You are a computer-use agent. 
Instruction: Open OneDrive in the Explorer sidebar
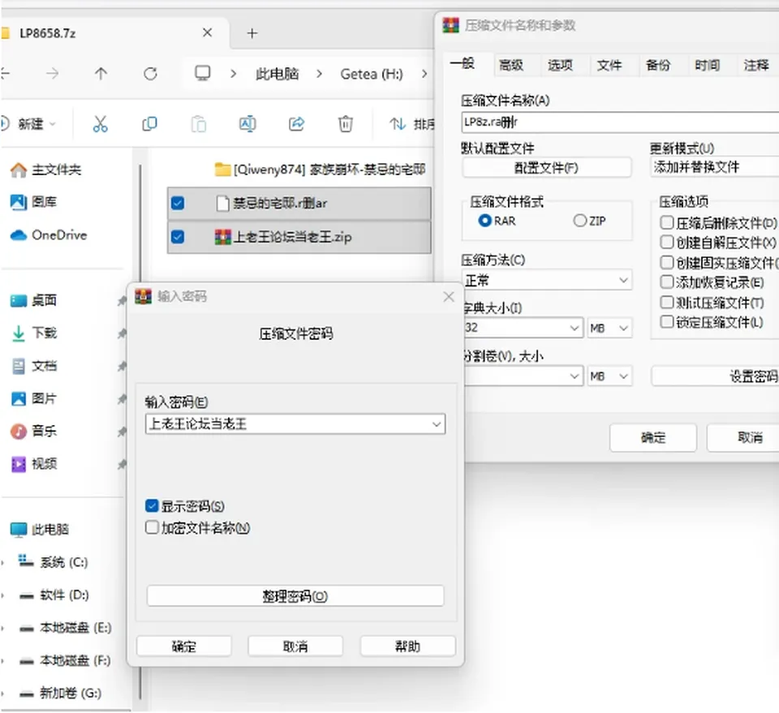(x=48, y=235)
